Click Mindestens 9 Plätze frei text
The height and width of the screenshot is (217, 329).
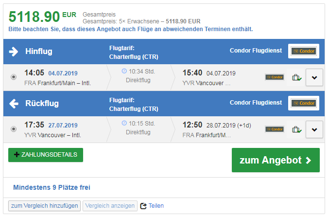pos(52,187)
